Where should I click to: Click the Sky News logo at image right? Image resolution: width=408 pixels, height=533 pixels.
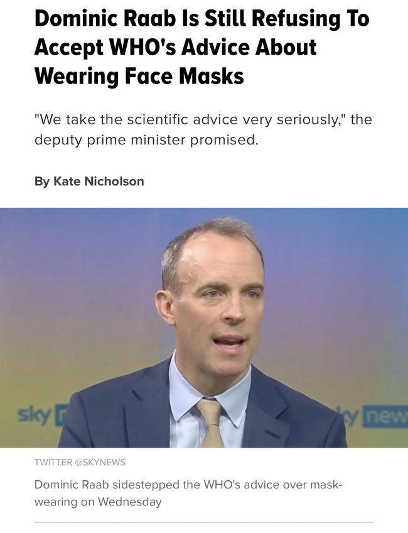(x=373, y=416)
